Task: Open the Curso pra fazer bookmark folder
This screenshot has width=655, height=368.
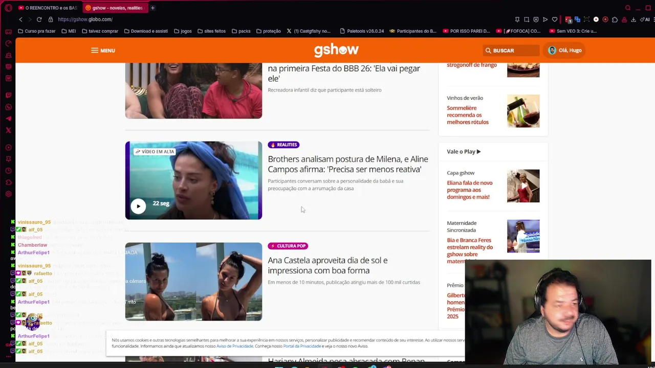Action: point(36,31)
